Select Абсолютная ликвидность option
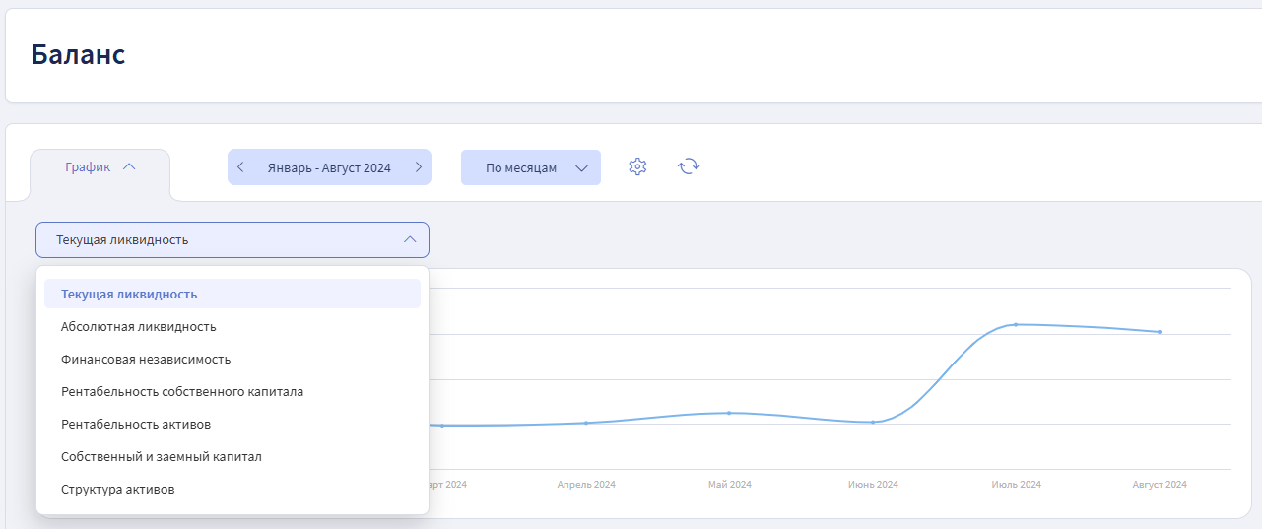Viewport: 1262px width, 529px height. 138,326
